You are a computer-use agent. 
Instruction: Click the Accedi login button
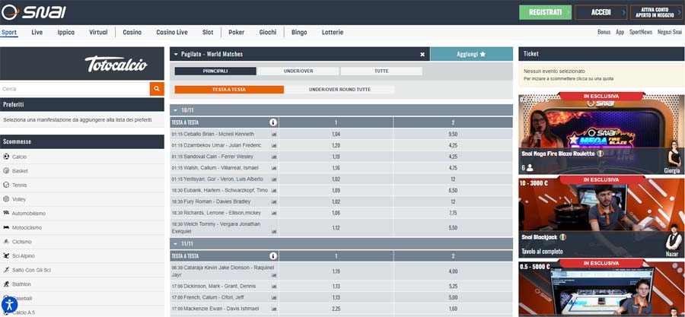[601, 12]
